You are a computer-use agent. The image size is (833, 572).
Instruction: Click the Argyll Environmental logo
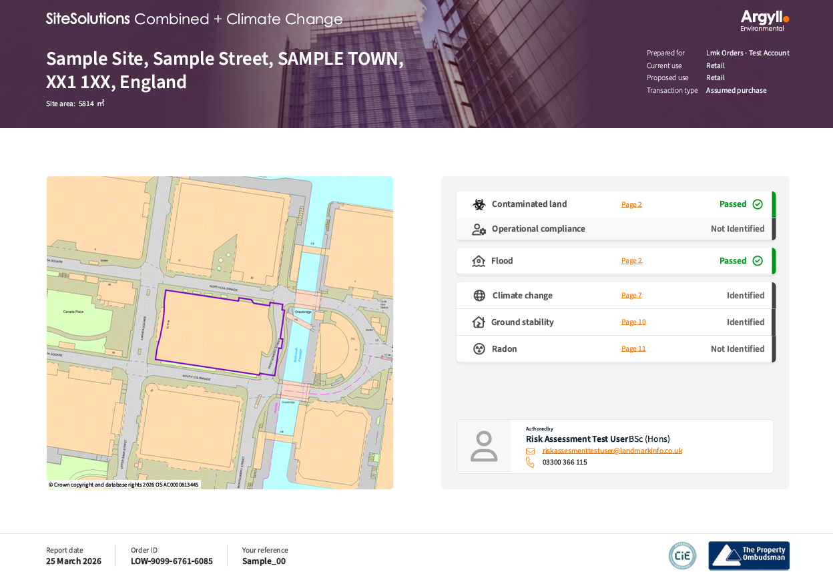[764, 20]
